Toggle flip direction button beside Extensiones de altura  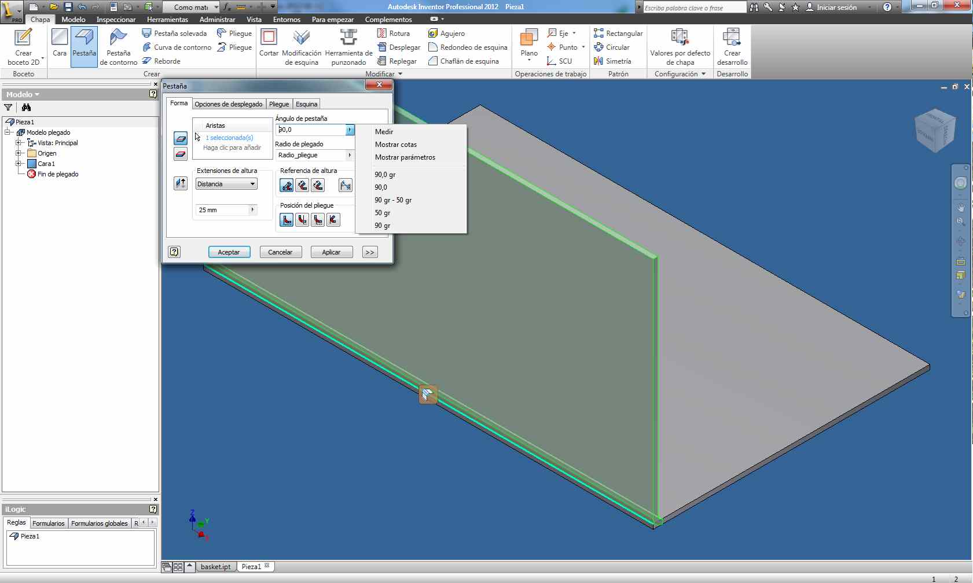181,183
